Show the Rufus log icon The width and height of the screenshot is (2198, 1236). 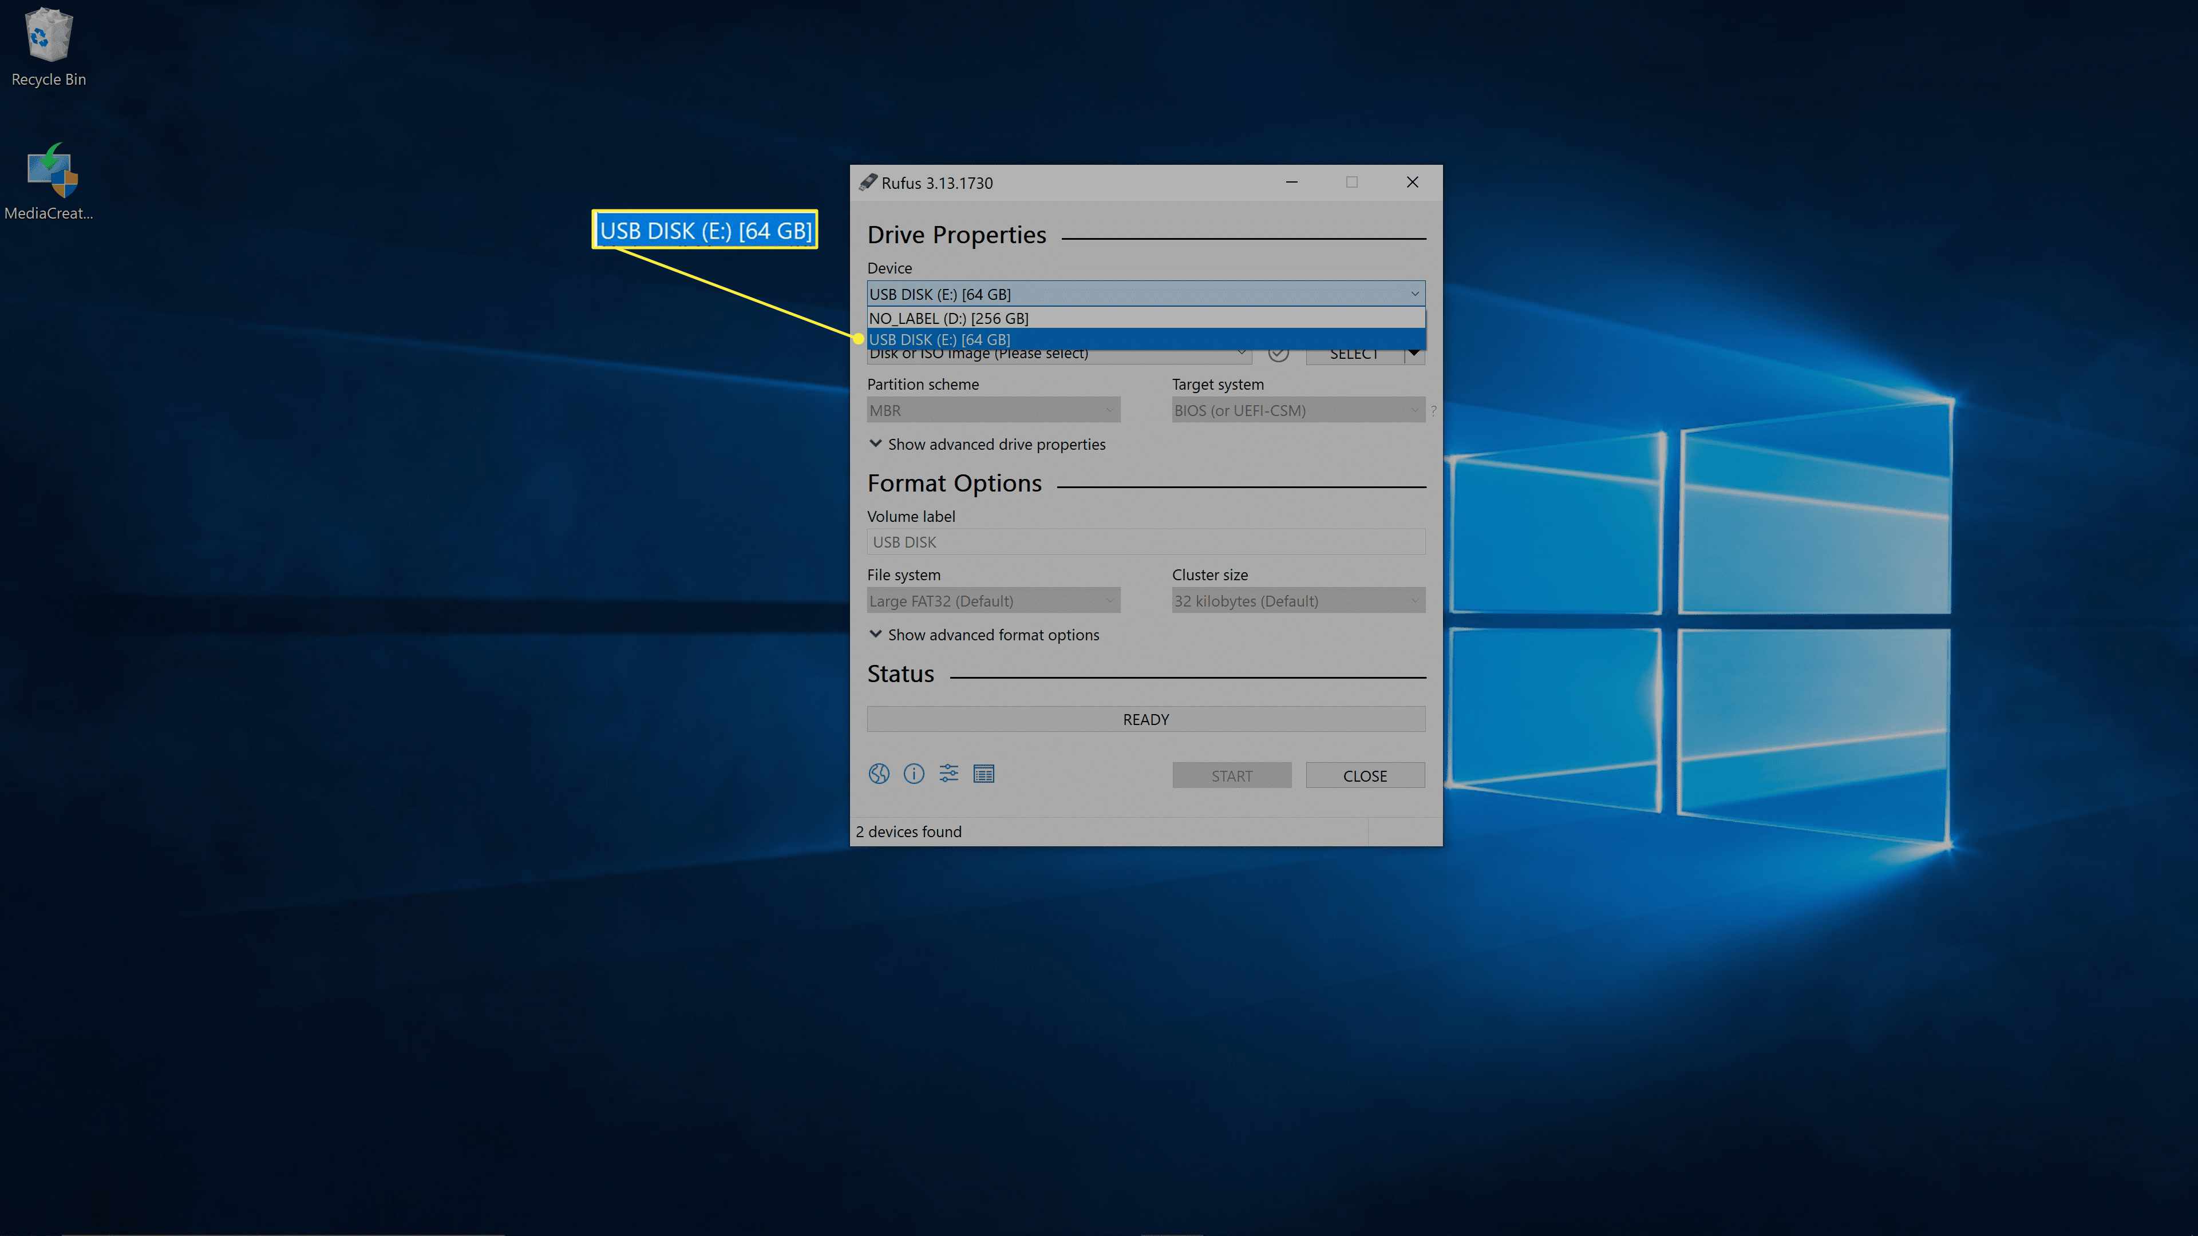click(x=984, y=774)
